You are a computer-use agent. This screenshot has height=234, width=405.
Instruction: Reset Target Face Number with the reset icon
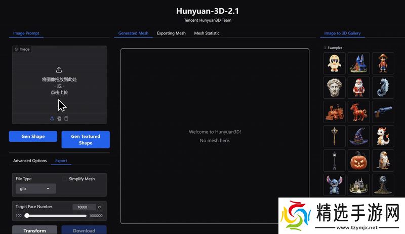(x=100, y=207)
